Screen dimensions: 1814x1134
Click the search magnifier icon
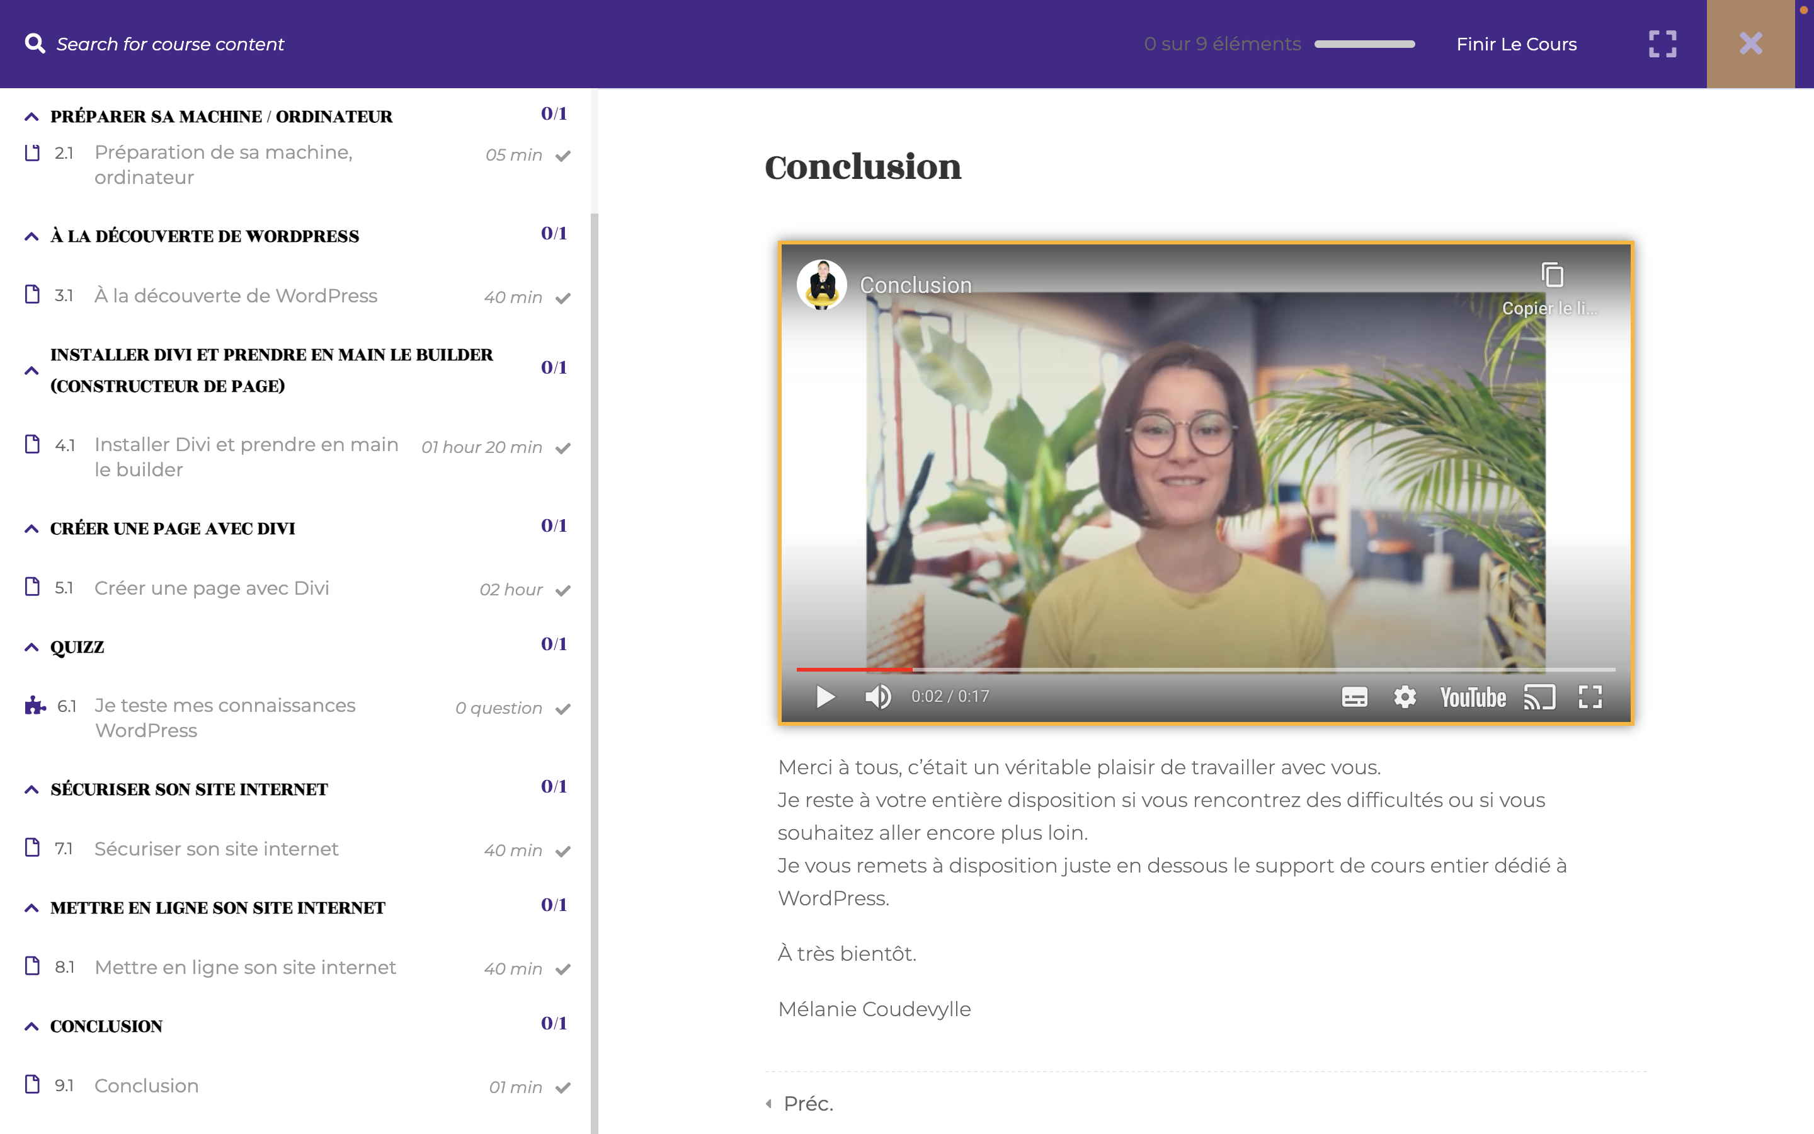pos(35,43)
